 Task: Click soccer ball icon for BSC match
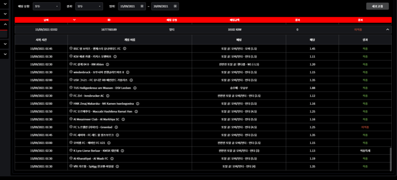[x=71, y=49]
